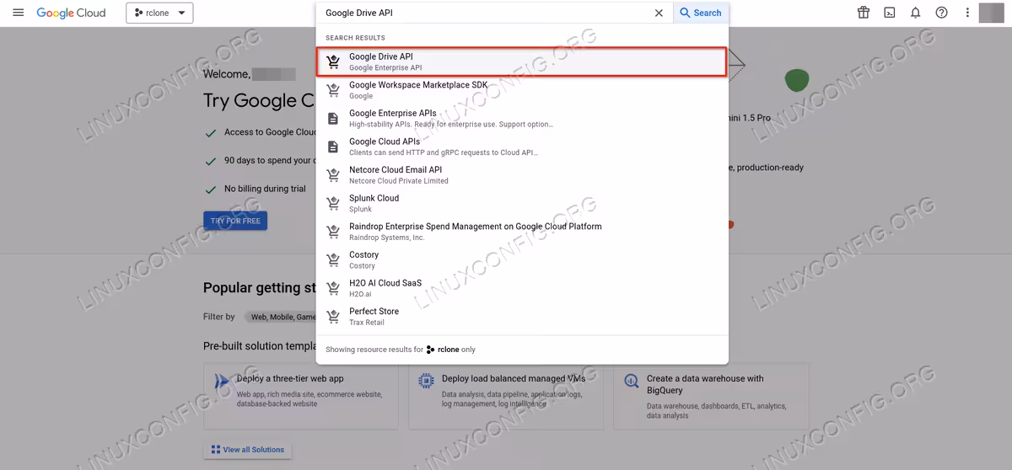
Task: Click the 'Trax Retail' subtitle text
Action: [367, 323]
